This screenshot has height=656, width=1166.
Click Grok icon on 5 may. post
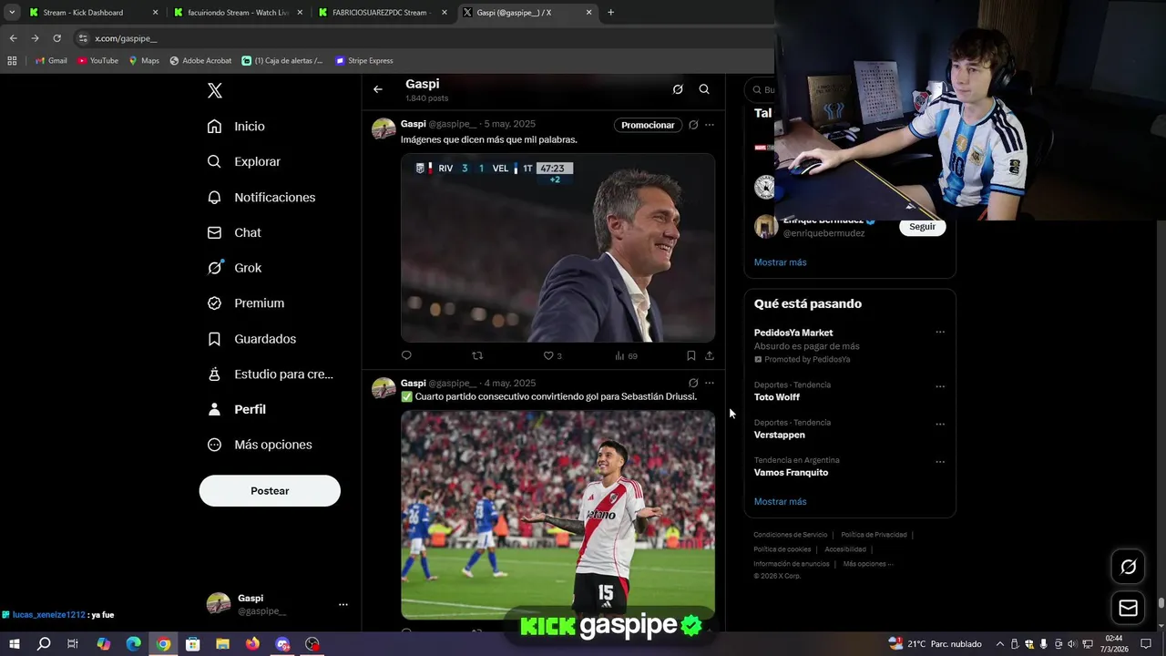[693, 125]
